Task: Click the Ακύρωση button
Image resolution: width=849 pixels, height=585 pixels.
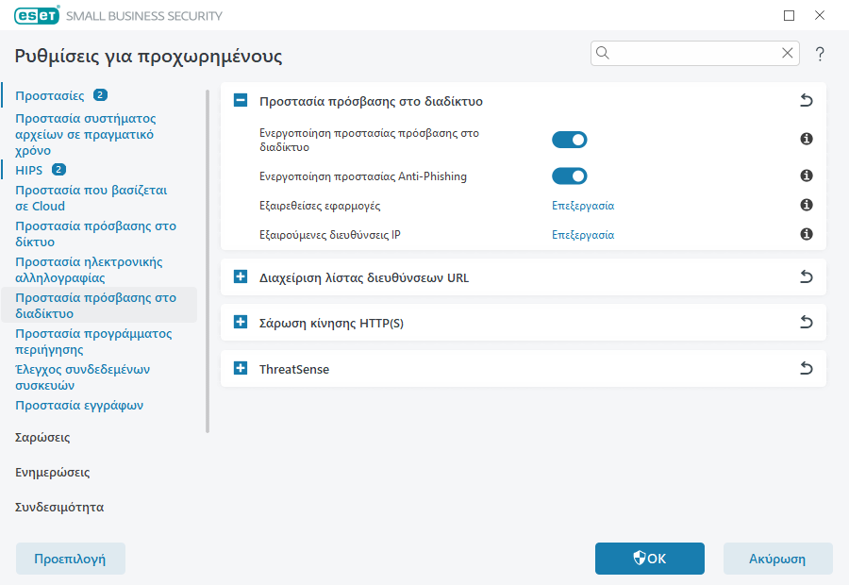Action: click(777, 559)
